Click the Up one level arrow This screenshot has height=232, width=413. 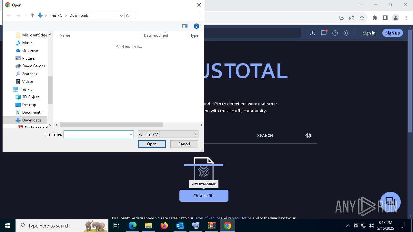(32, 15)
